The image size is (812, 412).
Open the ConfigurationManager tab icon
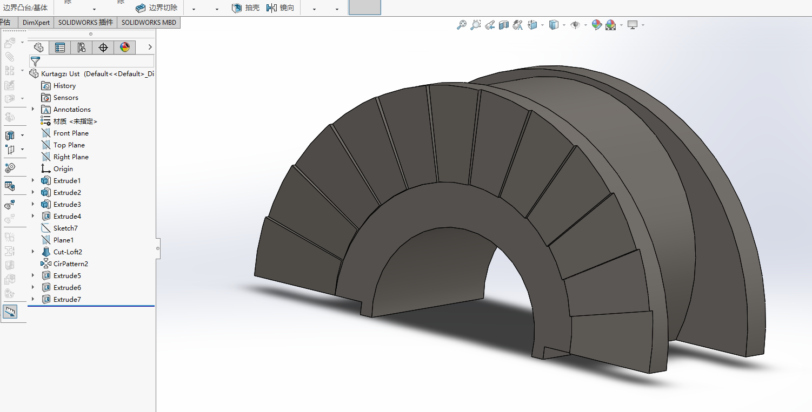click(x=81, y=48)
